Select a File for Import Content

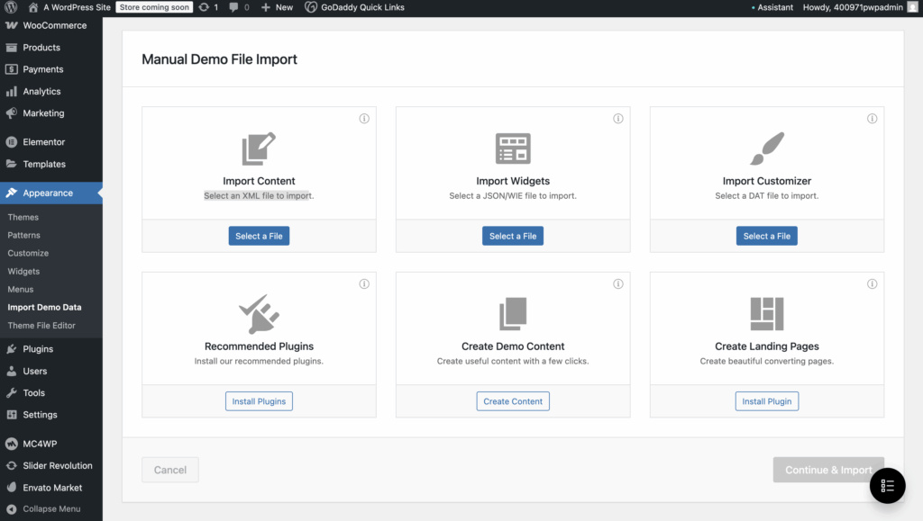click(259, 236)
